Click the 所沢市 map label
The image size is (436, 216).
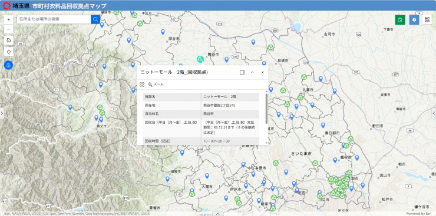click(235, 189)
